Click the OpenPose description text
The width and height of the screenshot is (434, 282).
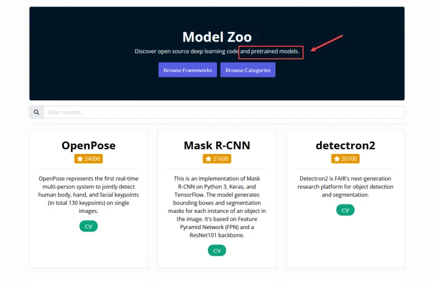point(88,195)
